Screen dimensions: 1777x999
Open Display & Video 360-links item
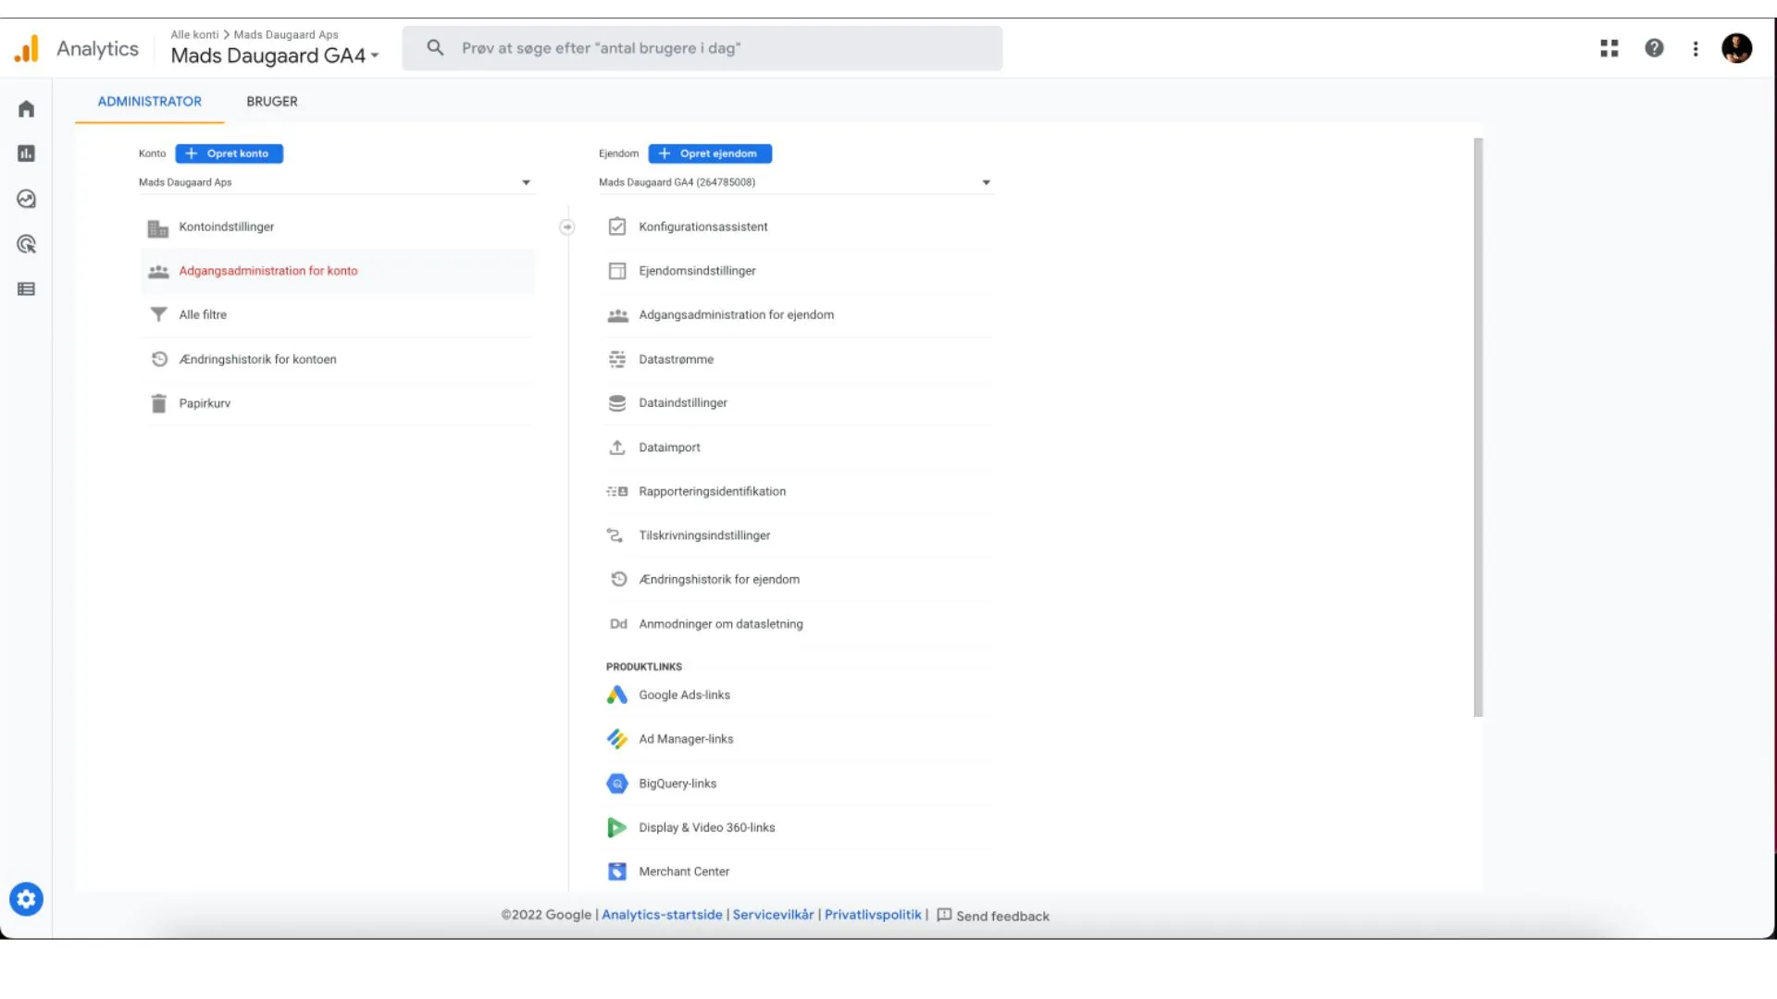(798, 828)
